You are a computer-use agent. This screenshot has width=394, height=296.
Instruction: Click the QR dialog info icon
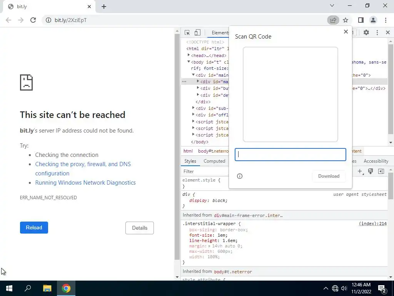(240, 176)
